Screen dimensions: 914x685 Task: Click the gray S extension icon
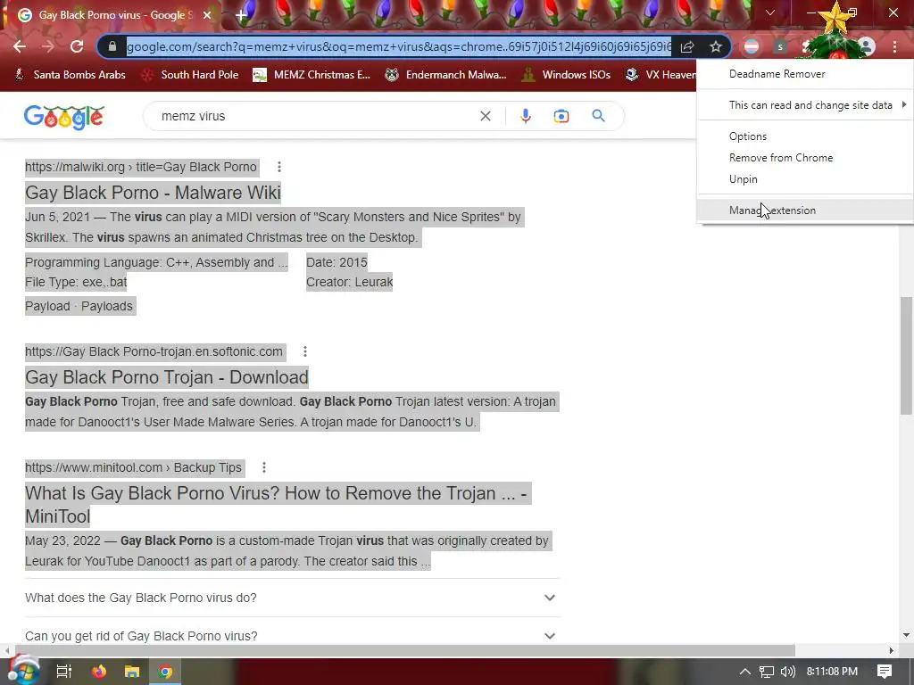pyautogui.click(x=780, y=46)
